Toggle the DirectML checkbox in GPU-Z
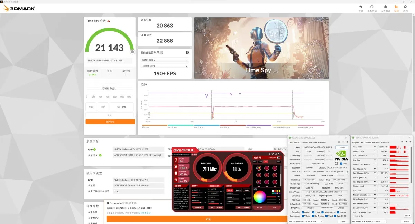 [338, 212]
